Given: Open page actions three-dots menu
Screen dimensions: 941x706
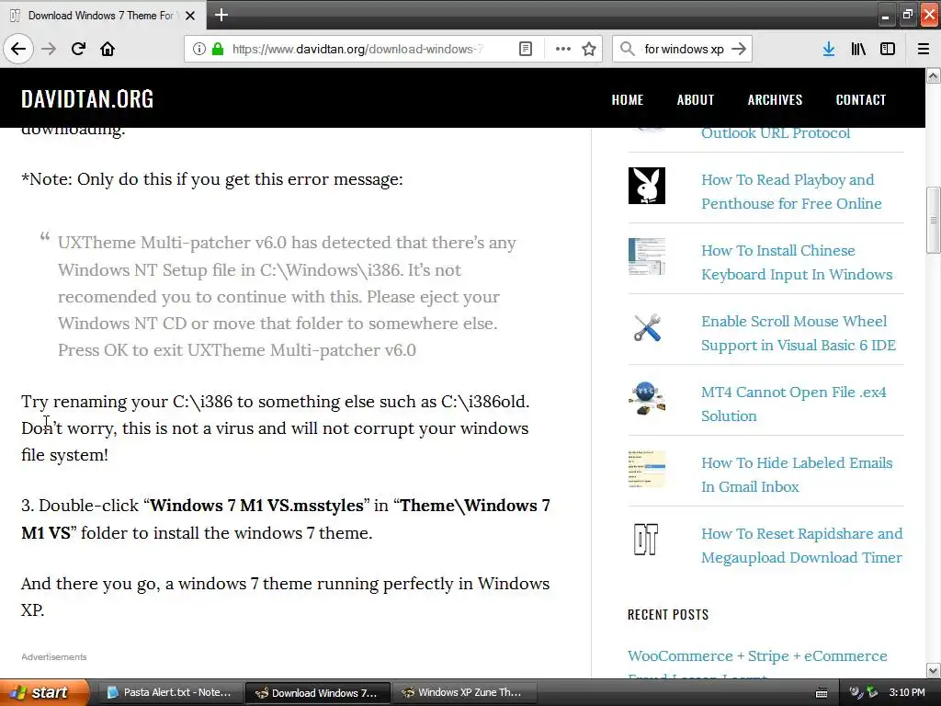Looking at the screenshot, I should pos(562,49).
